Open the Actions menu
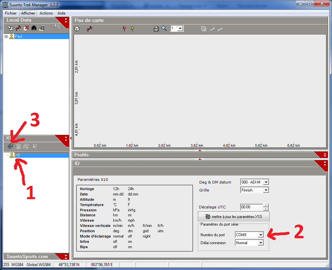332x270 pixels. pos(46,13)
